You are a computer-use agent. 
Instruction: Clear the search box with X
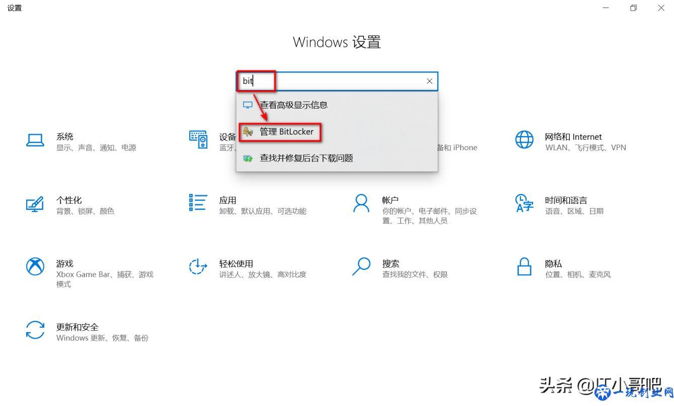point(429,81)
